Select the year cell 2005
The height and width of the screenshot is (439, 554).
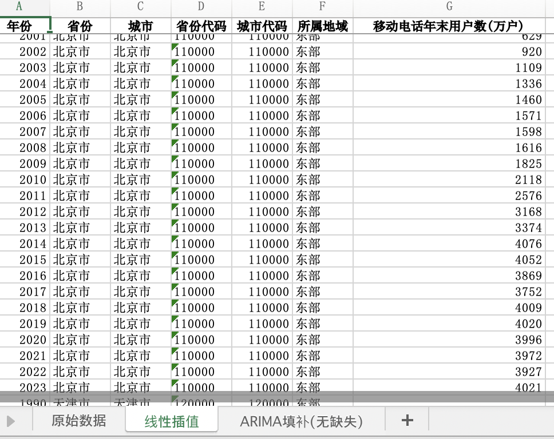[25, 99]
